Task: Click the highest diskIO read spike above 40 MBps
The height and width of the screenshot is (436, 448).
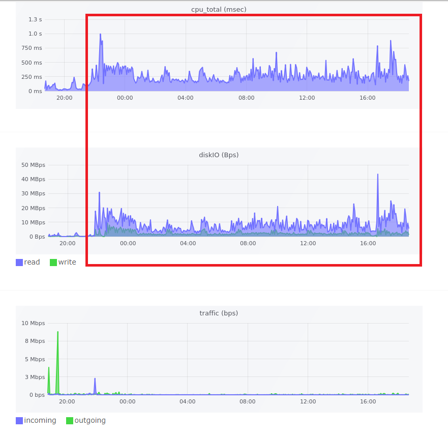Action: (x=378, y=175)
